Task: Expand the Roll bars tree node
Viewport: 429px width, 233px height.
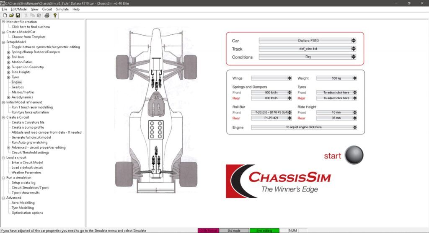Action: tap(8, 57)
